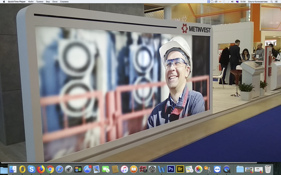Open Safari compass icon in dock

pos(59,169)
